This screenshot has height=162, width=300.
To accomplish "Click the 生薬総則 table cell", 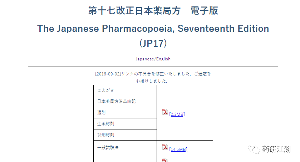I will pyautogui.click(x=125, y=124).
